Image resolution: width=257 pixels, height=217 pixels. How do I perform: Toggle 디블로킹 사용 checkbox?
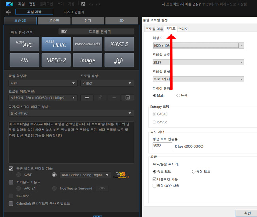click(x=154, y=179)
